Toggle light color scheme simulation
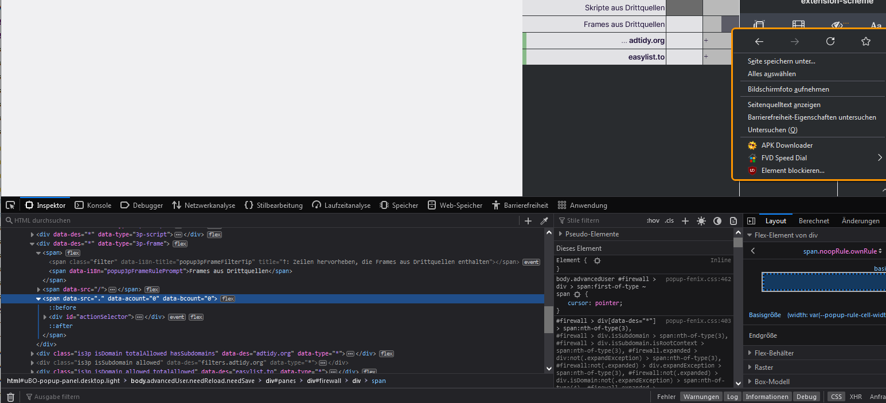This screenshot has height=403, width=886. click(701, 221)
